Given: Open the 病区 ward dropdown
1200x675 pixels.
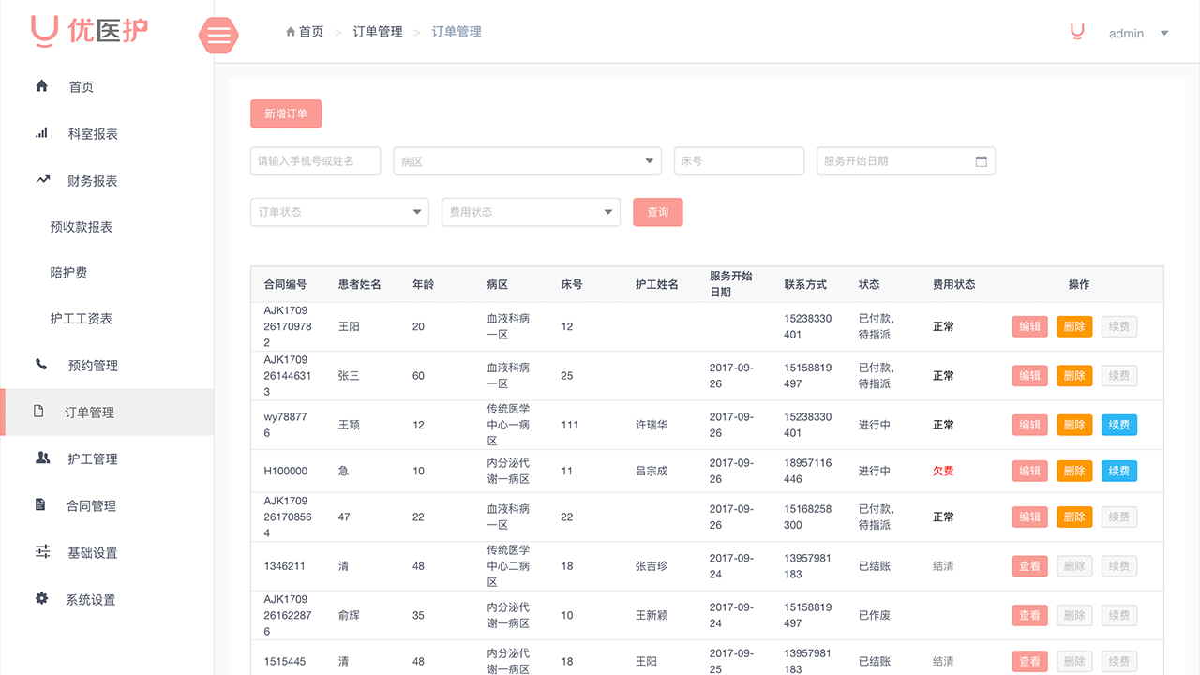Looking at the screenshot, I should [527, 160].
